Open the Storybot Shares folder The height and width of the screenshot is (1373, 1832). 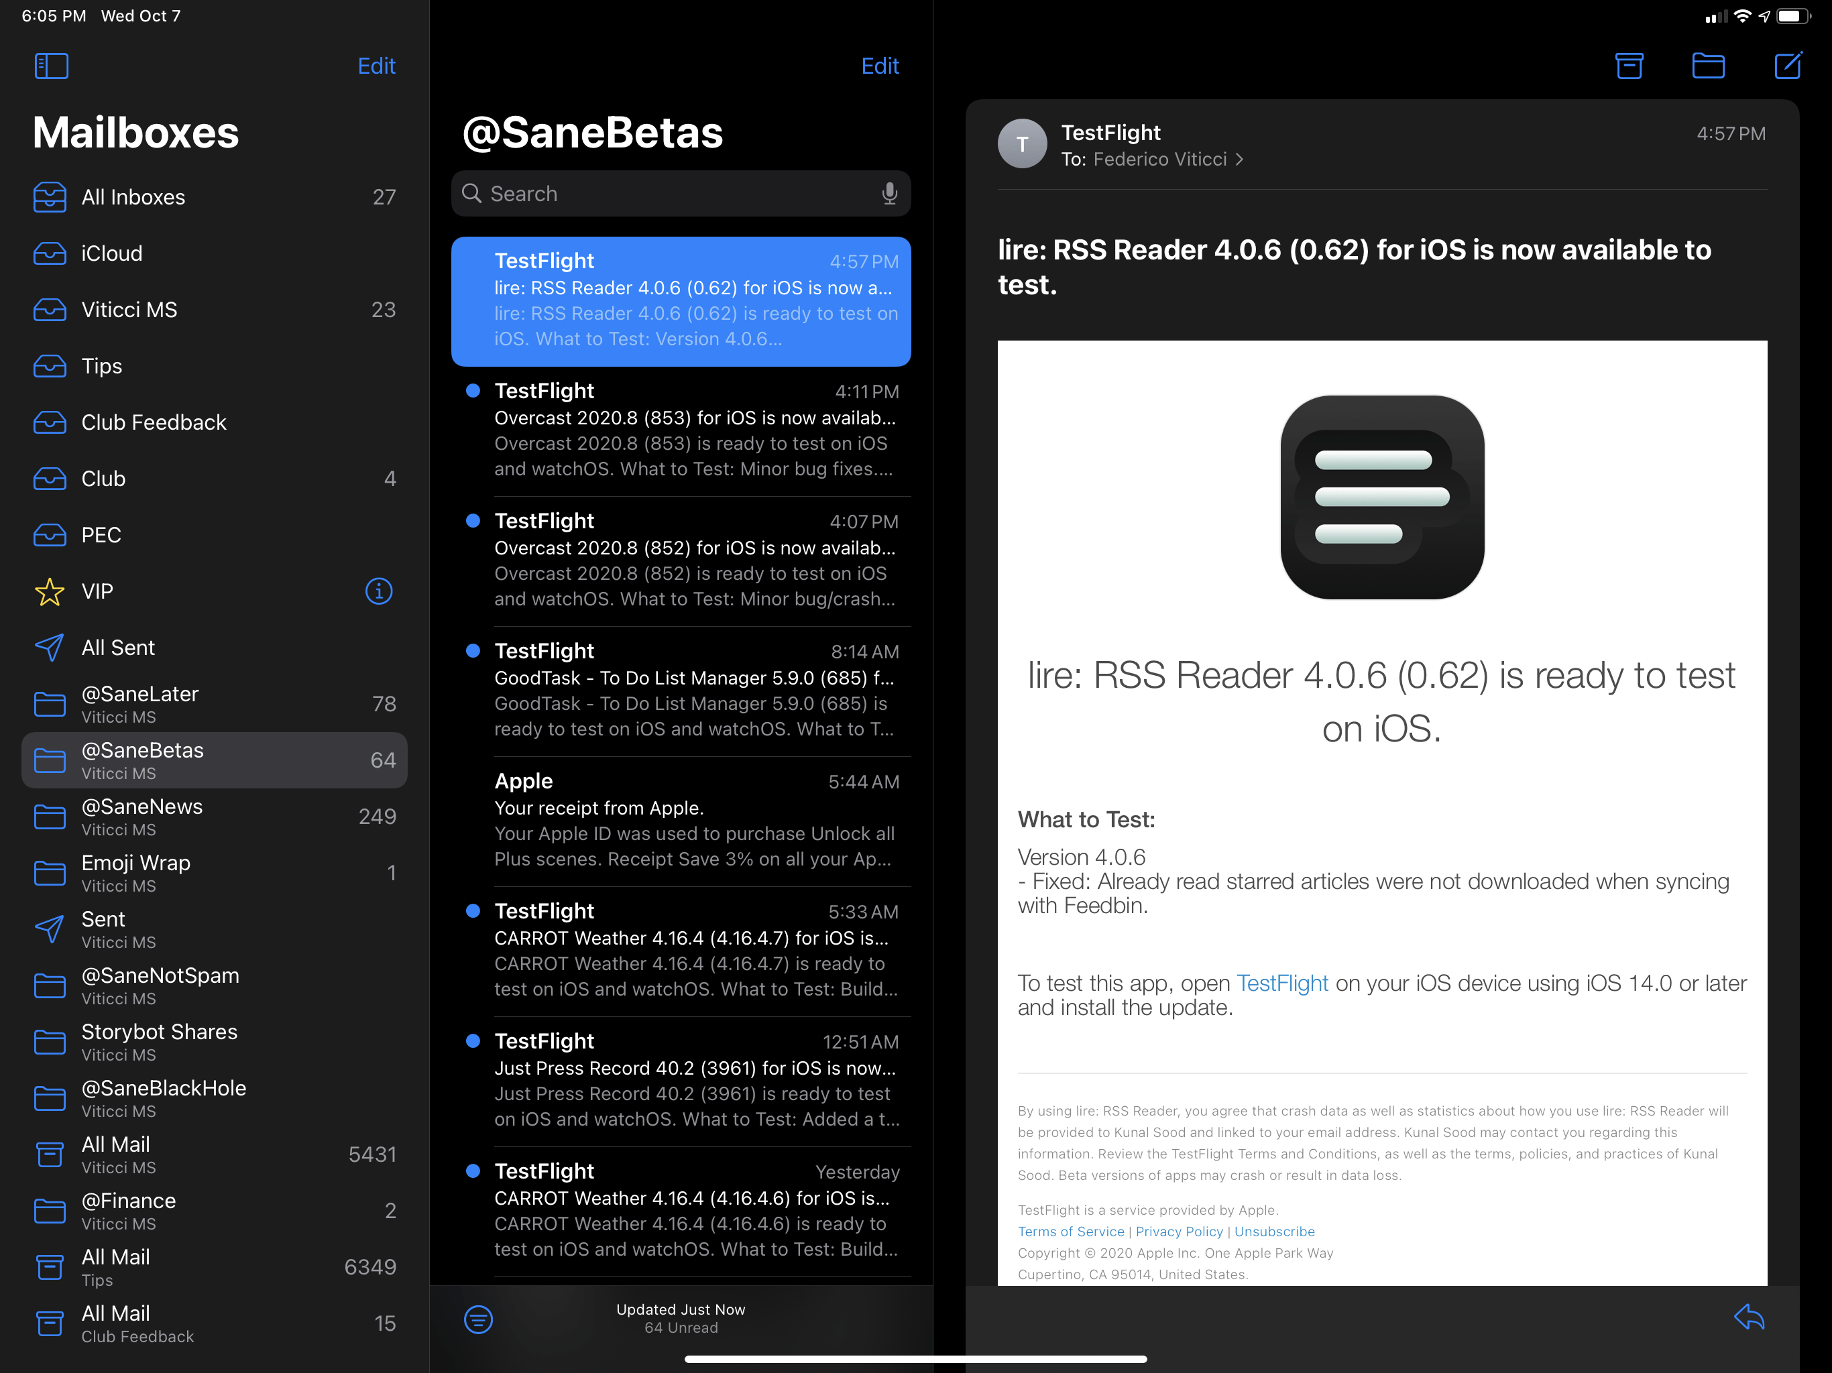[215, 1042]
